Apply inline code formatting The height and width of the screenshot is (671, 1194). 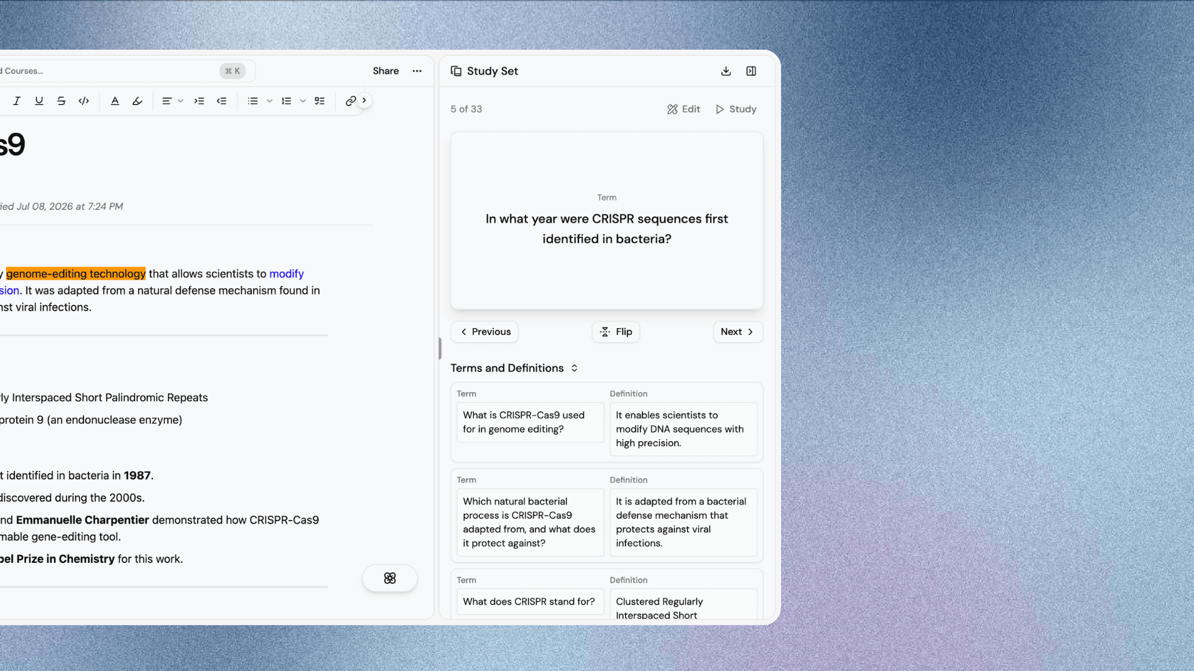pyautogui.click(x=84, y=101)
